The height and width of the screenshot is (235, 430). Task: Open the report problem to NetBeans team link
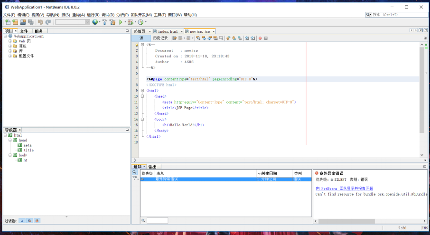click(344, 188)
